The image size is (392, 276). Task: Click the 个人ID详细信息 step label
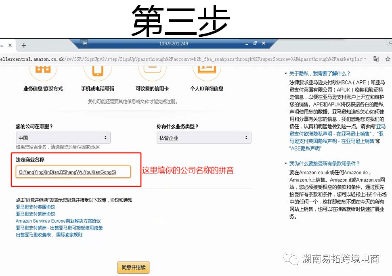point(207,88)
